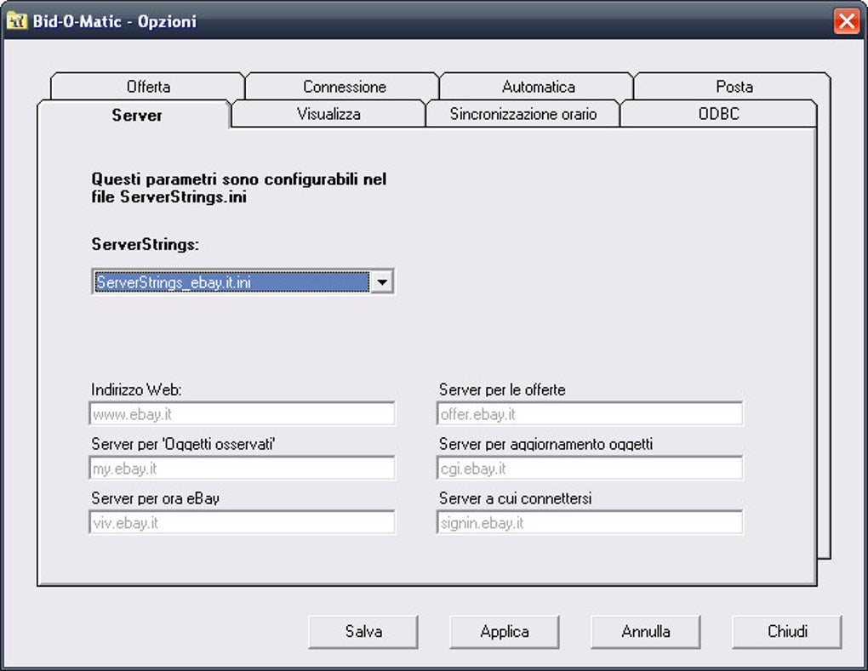Viewport: 868px width, 671px height.
Task: Click the Indirizzo Web field www.ebay.it
Action: tap(242, 414)
